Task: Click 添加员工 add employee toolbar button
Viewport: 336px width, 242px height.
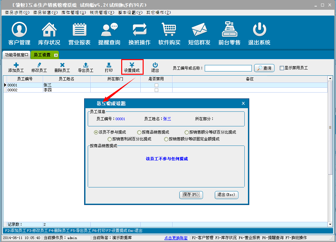Action: coord(16,68)
